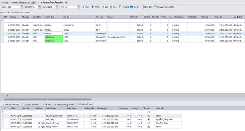The width and height of the screenshot is (245, 131).
Task: Click the Thêm plus icon
Action: click(92, 7)
